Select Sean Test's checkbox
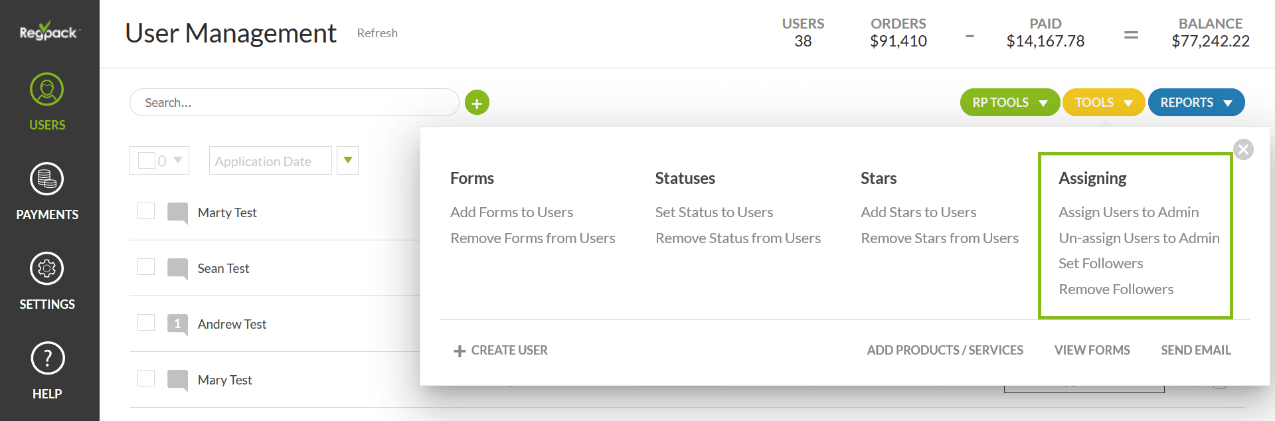This screenshot has height=421, width=1275. 146,267
